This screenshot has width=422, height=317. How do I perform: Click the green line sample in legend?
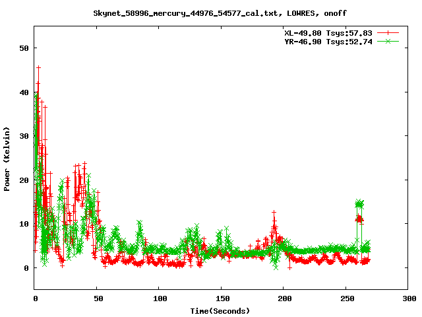pyautogui.click(x=388, y=41)
